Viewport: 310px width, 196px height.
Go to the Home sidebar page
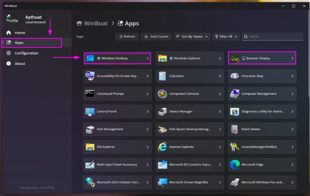point(37,33)
